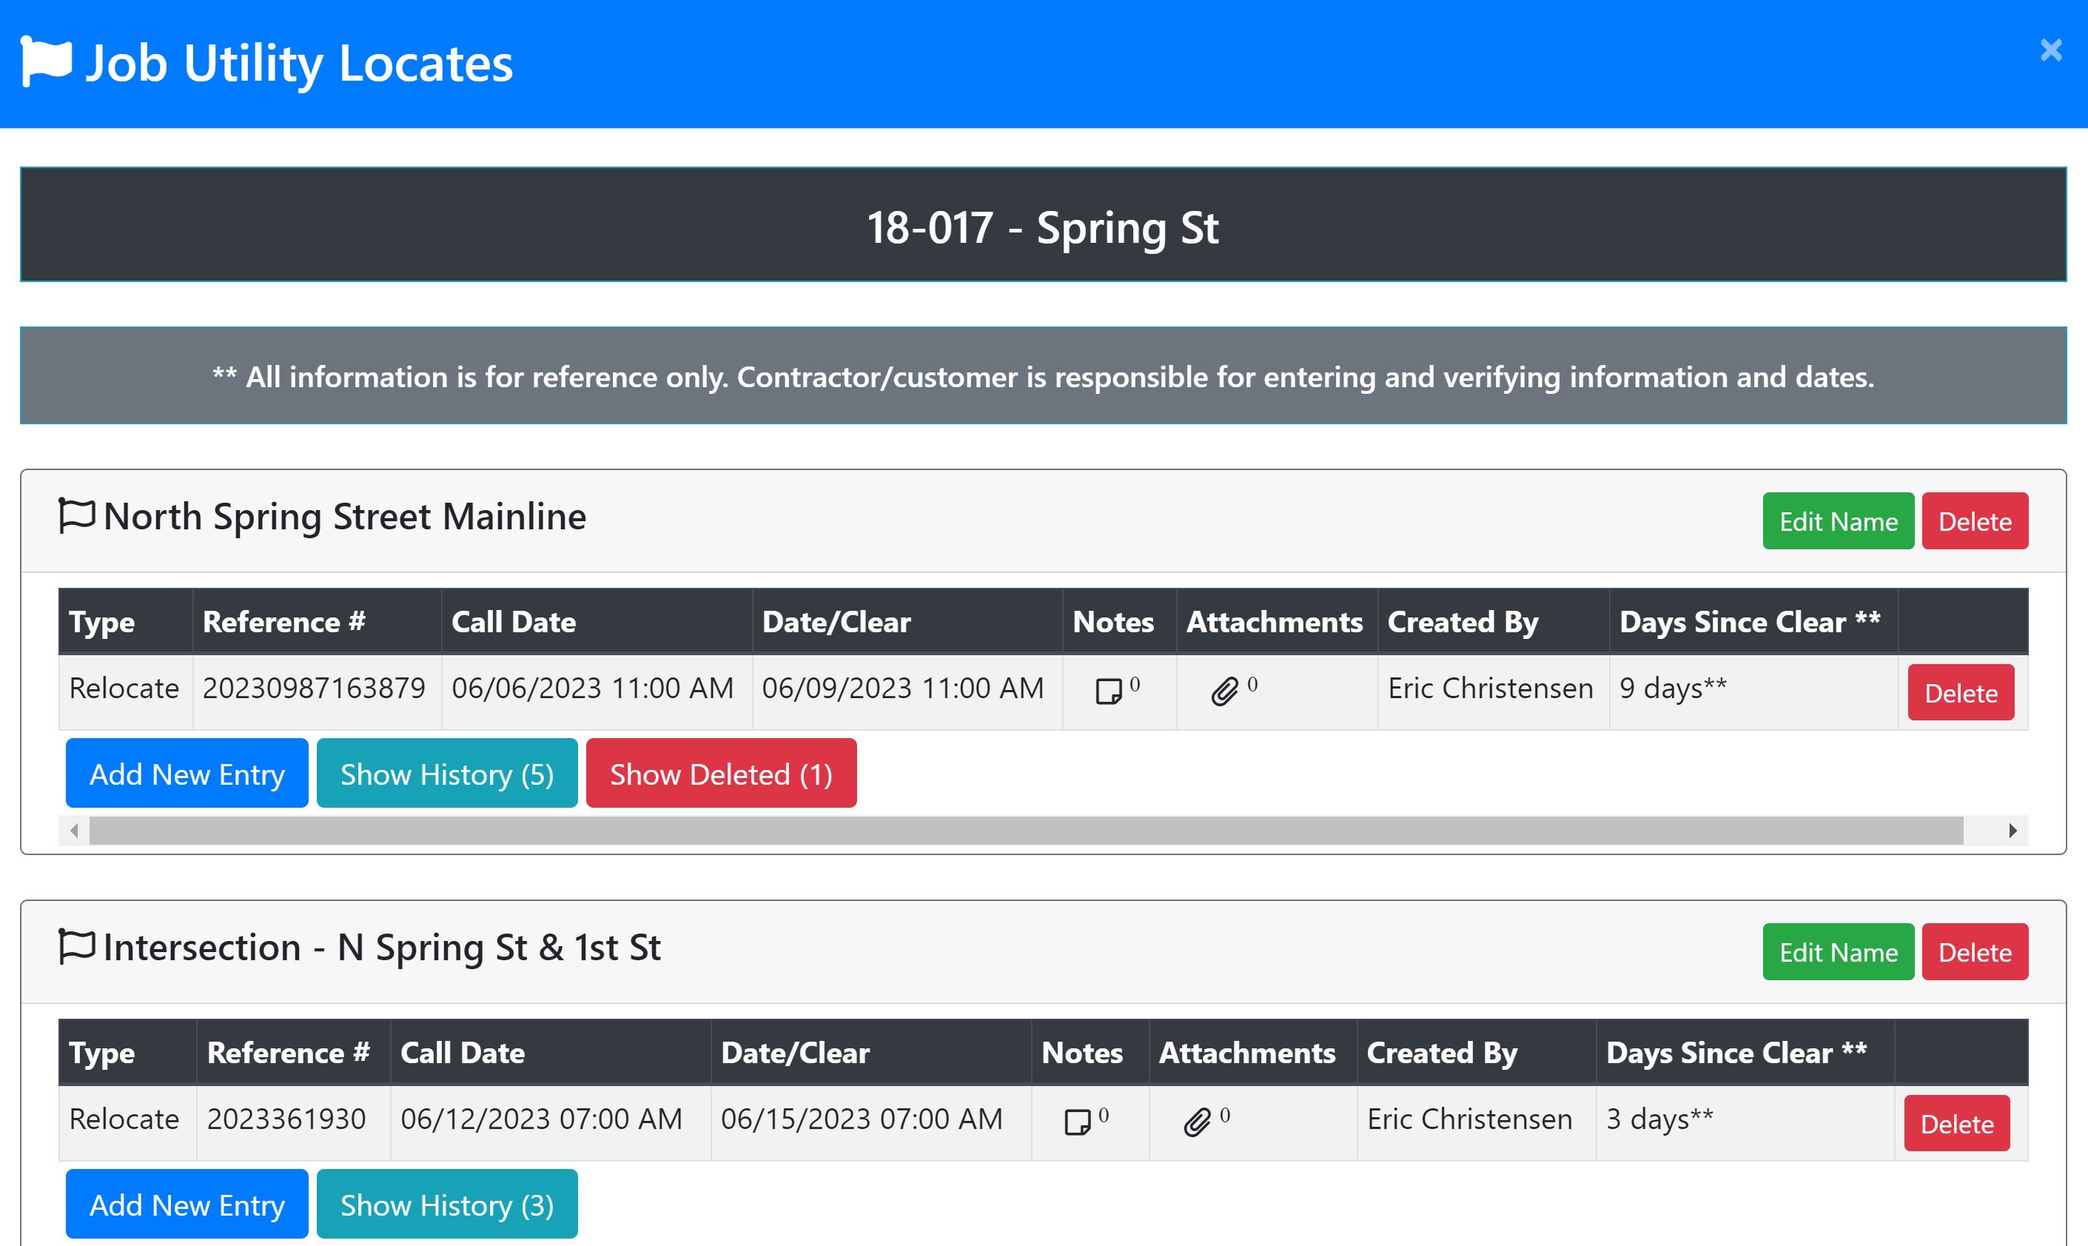Click the horizontal scrollbar right arrow
This screenshot has height=1246, width=2088.
click(2013, 831)
